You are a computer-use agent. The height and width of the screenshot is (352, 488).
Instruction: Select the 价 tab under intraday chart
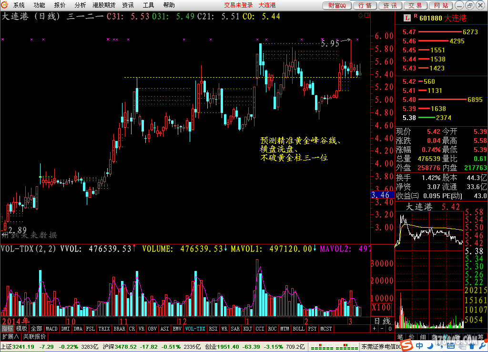(x=411, y=337)
